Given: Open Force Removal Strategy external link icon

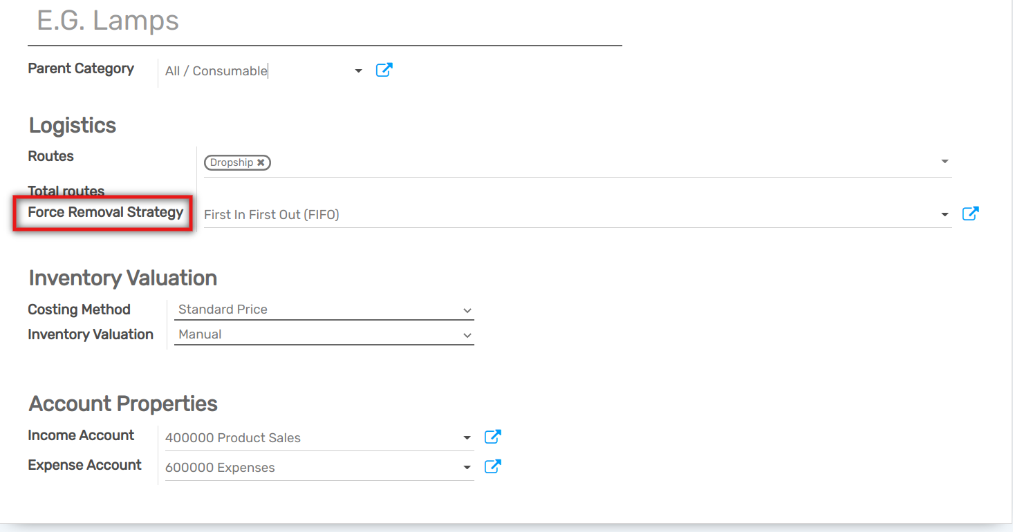Looking at the screenshot, I should pyautogui.click(x=970, y=214).
